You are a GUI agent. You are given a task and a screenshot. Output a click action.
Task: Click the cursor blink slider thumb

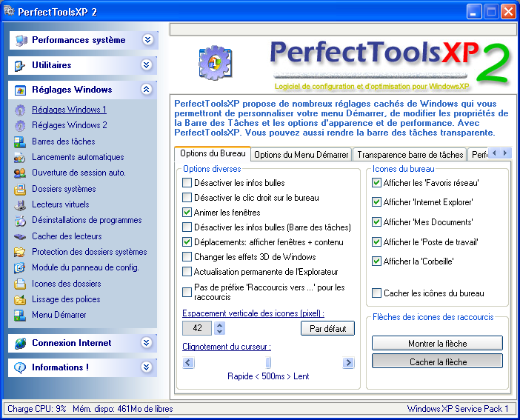[x=268, y=363]
